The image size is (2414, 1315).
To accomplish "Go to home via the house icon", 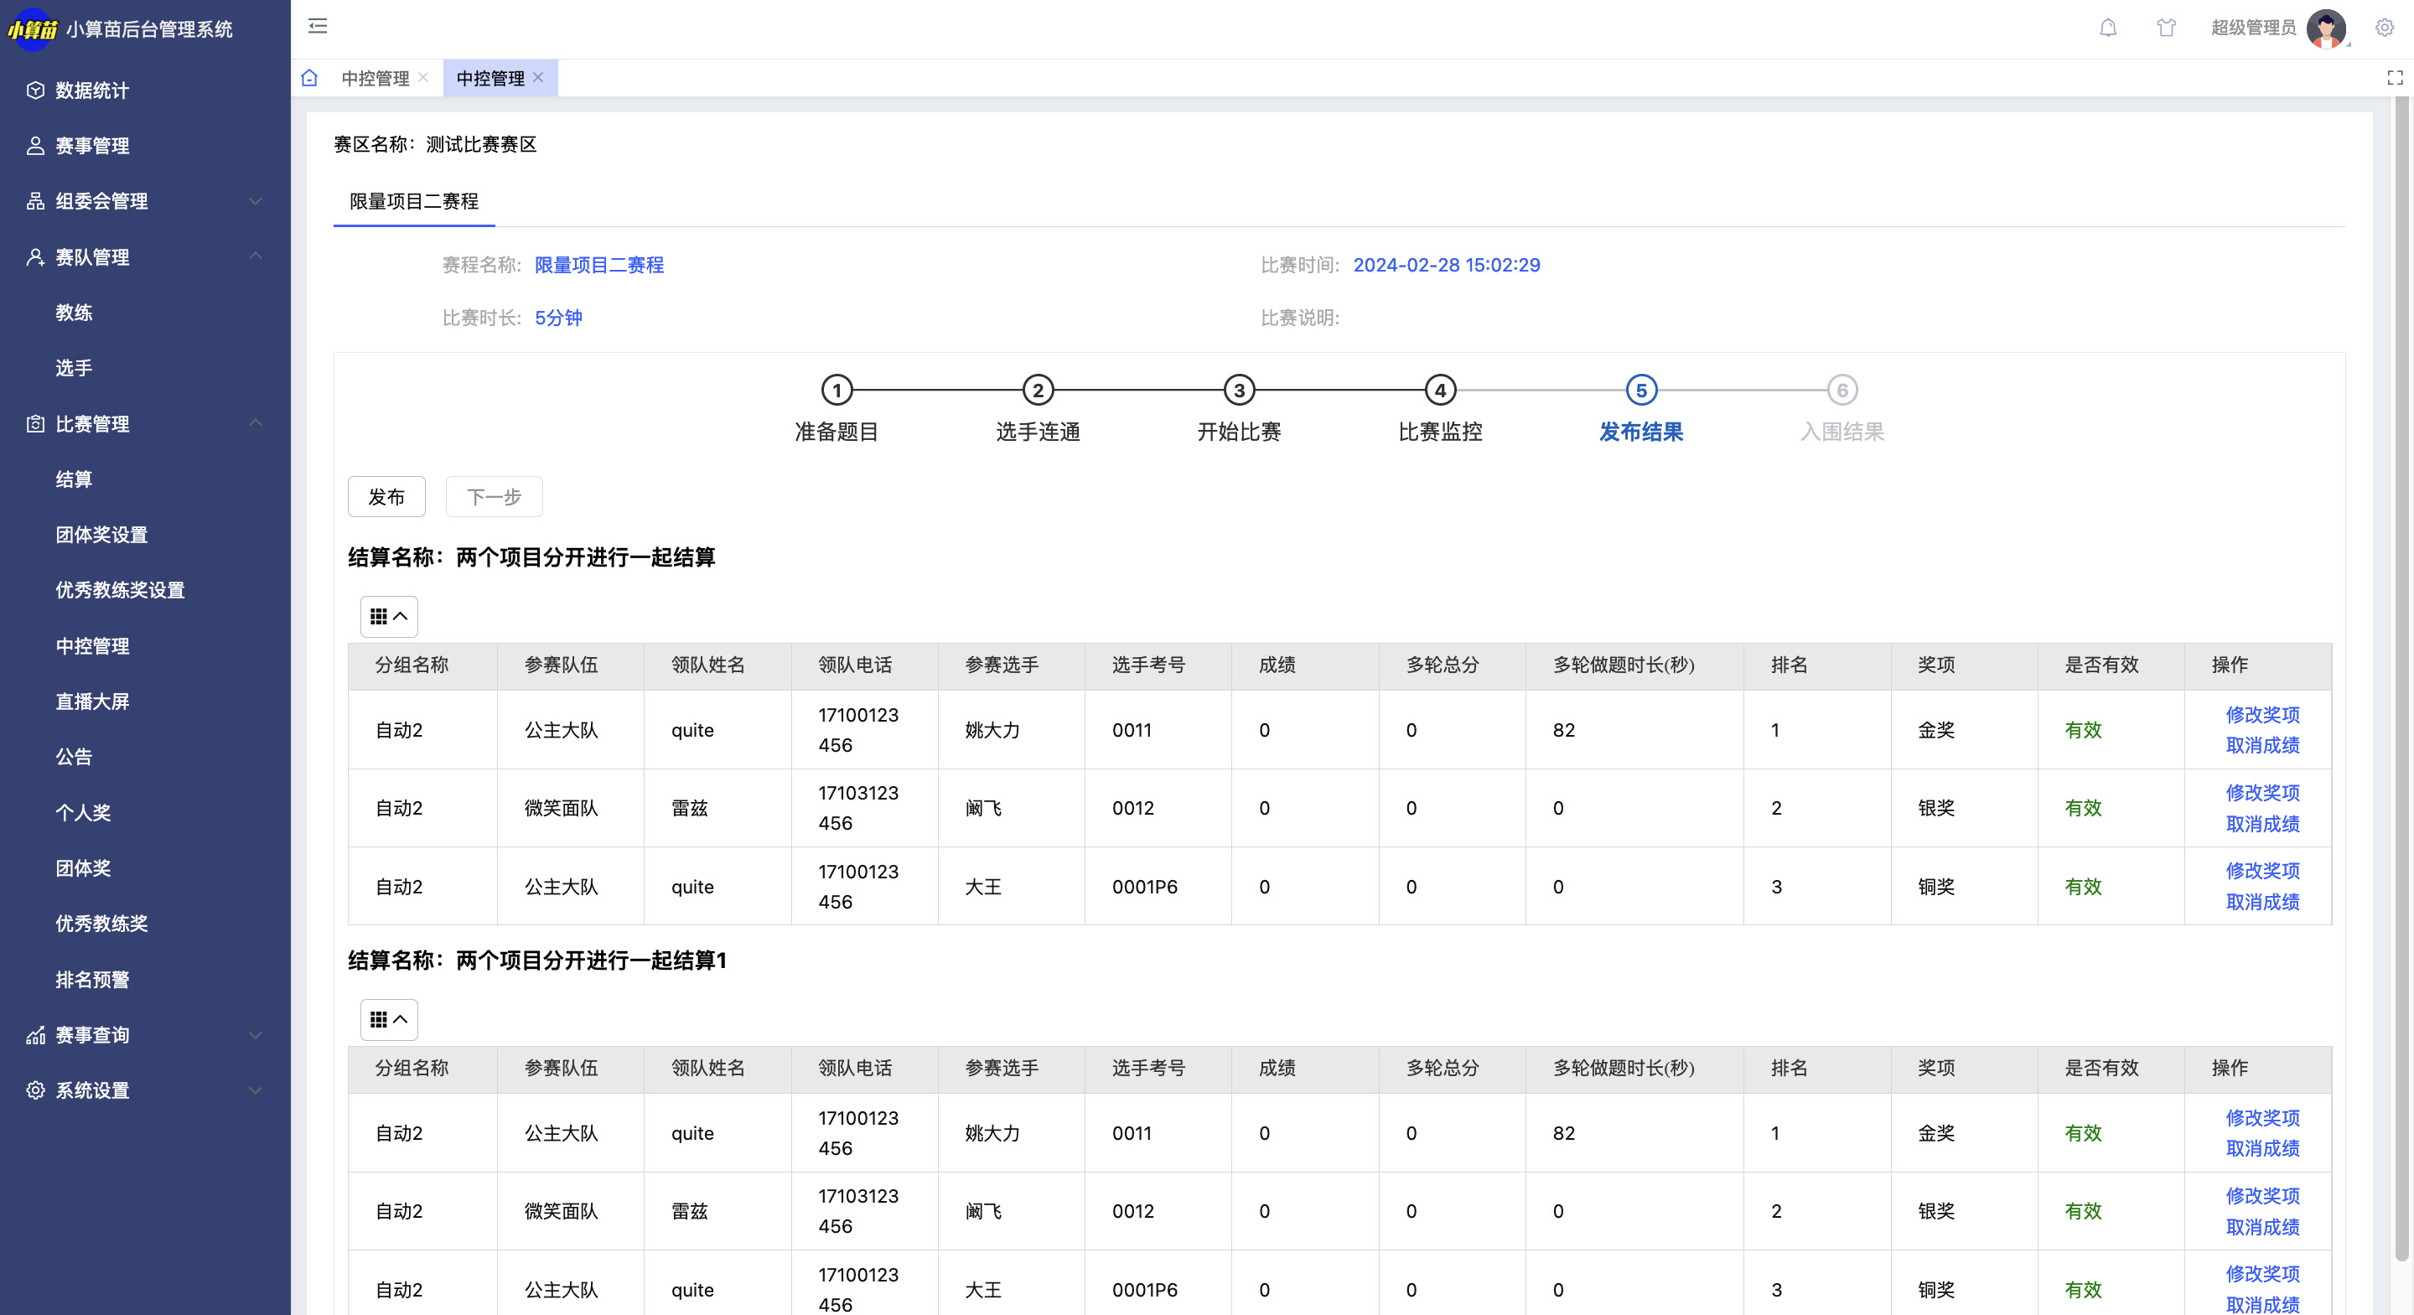I will click(310, 78).
